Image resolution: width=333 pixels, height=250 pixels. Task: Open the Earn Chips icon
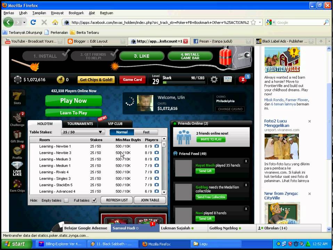17,186
